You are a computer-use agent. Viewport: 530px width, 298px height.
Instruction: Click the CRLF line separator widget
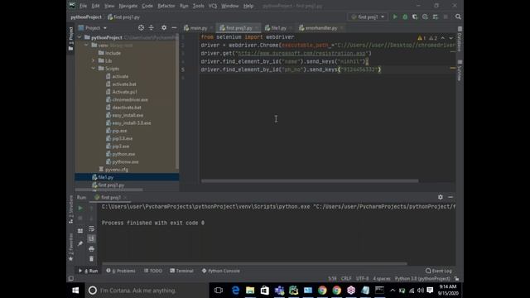coord(346,279)
